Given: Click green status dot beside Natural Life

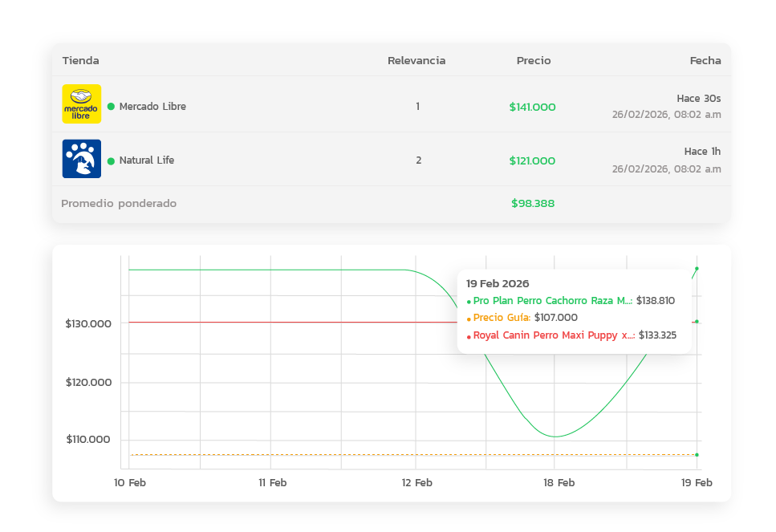Looking at the screenshot, I should click(111, 160).
